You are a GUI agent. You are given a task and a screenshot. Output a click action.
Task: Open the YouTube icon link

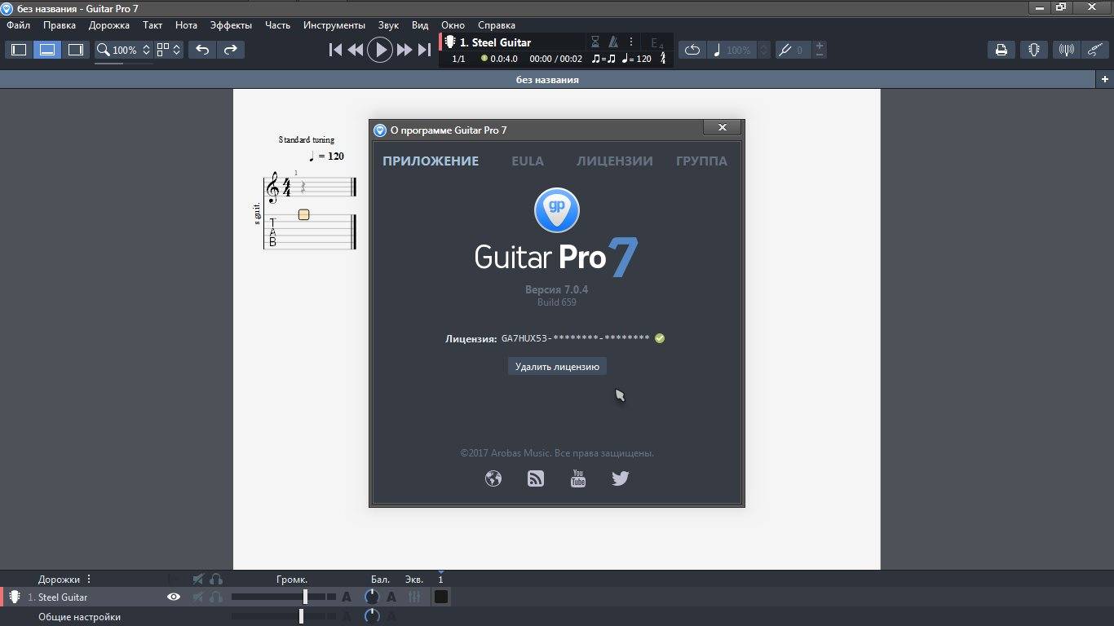click(x=578, y=478)
